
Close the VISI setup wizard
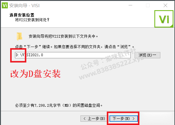(x=165, y=5)
